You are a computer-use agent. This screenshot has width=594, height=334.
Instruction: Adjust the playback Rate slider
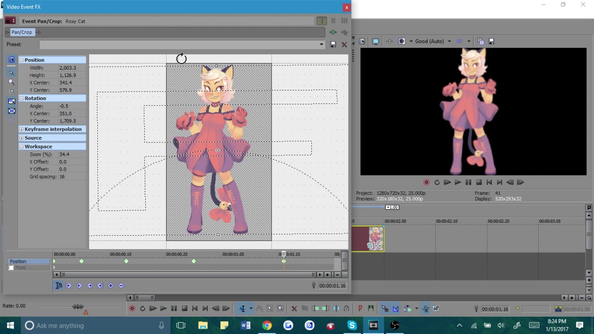78,307
